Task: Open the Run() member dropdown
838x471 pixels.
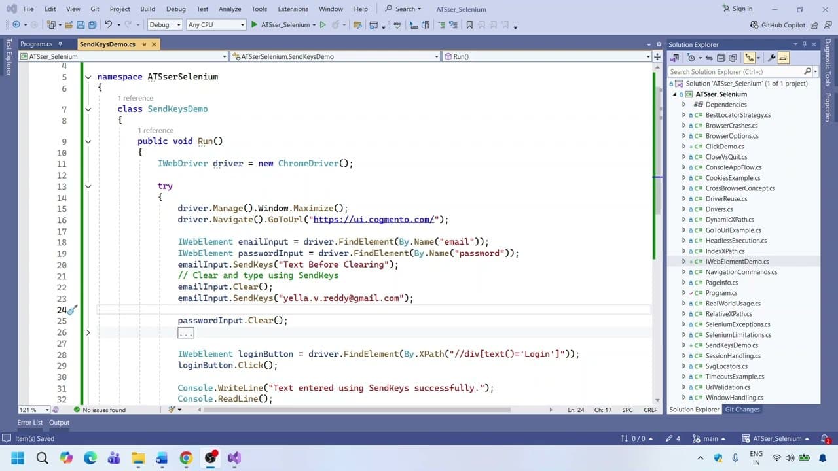Action: [547, 56]
